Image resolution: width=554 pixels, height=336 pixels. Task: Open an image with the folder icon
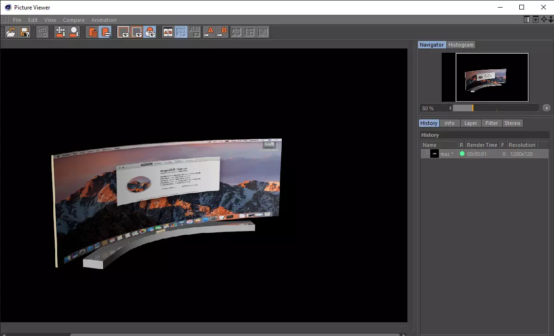coord(11,32)
